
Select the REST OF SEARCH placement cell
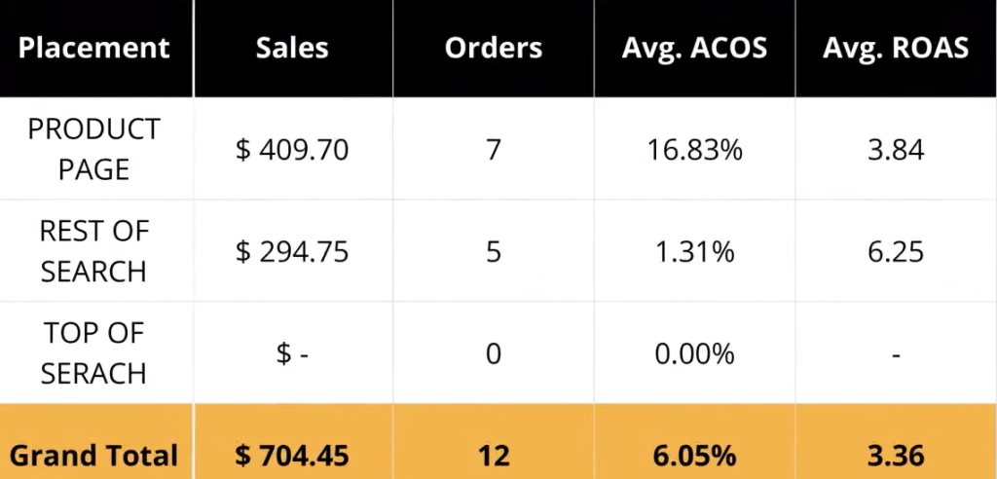click(94, 251)
